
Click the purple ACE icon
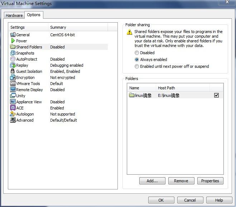click(x=13, y=108)
